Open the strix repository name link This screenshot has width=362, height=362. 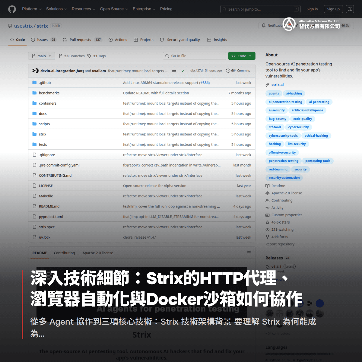point(42,26)
